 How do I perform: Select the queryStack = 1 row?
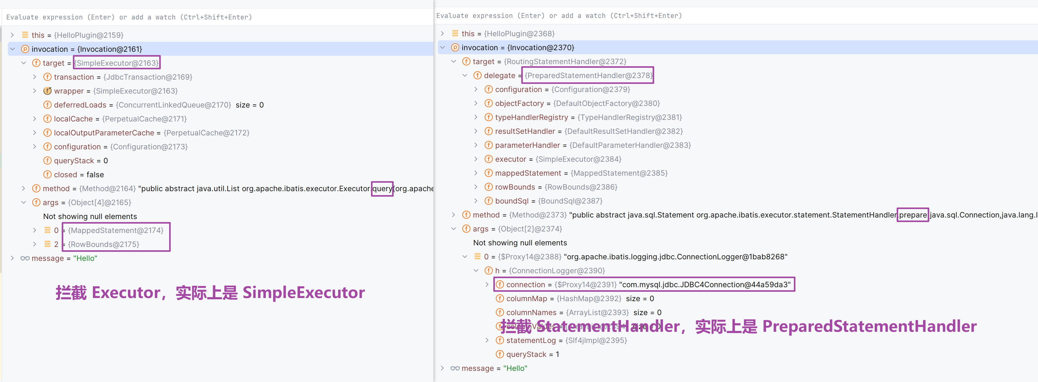coord(532,354)
